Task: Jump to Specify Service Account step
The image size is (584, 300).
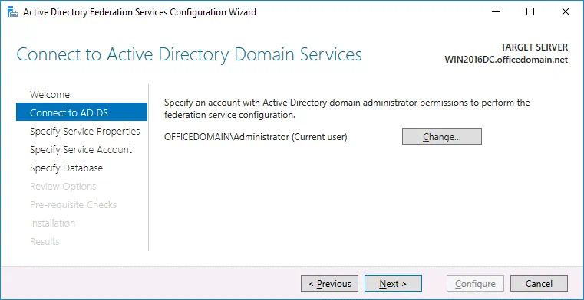Action: click(x=81, y=150)
